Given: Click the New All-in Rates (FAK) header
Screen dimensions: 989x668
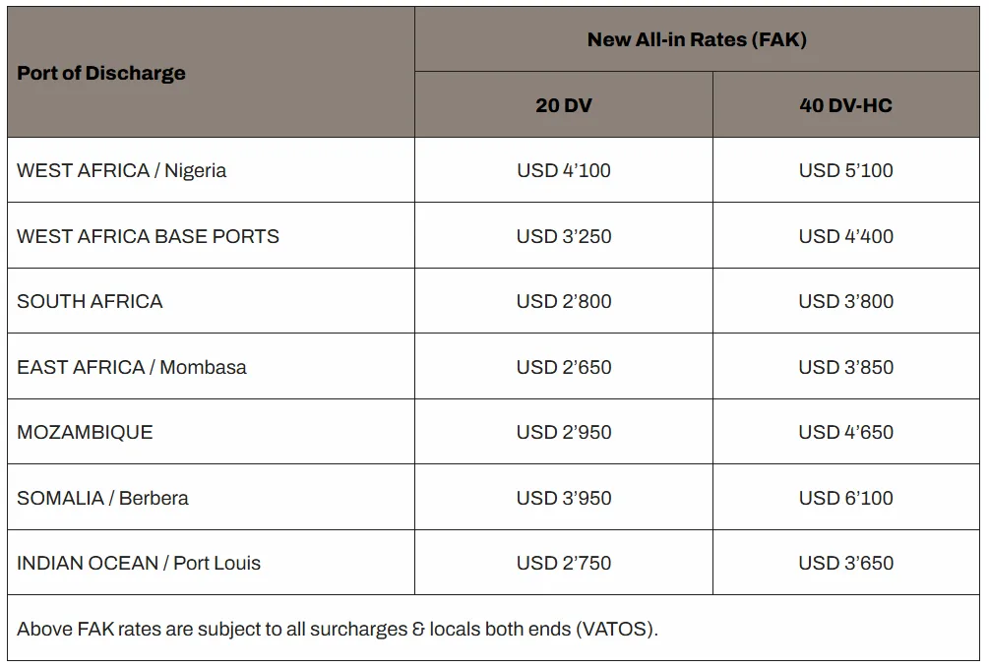Looking at the screenshot, I should [x=697, y=40].
